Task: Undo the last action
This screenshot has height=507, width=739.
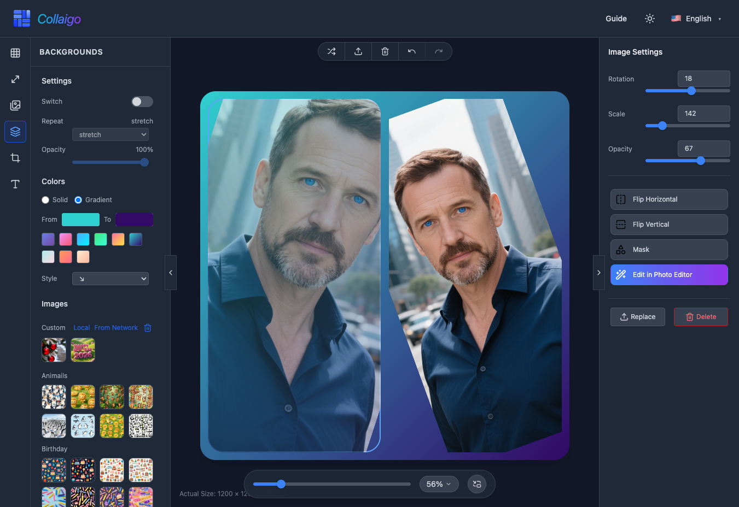Action: (x=412, y=51)
